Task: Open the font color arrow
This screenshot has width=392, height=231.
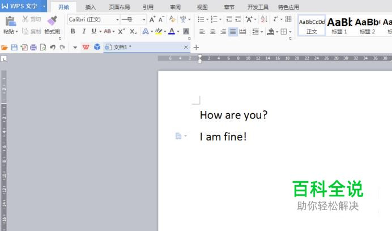Action: point(178,32)
